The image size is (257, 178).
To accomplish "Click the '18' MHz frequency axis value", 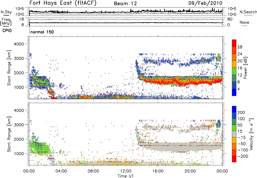I will [x=22, y=19].
